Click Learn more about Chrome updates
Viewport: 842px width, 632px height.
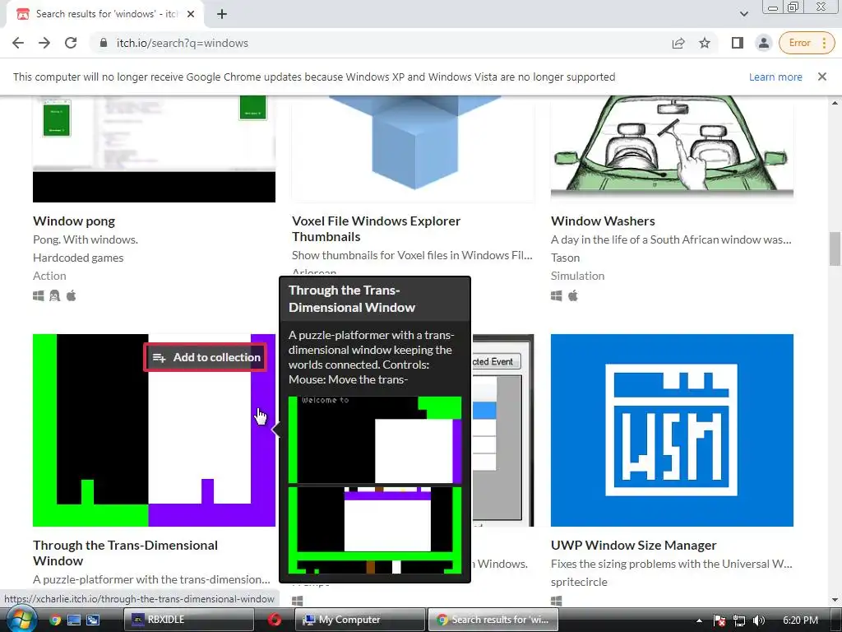775,77
